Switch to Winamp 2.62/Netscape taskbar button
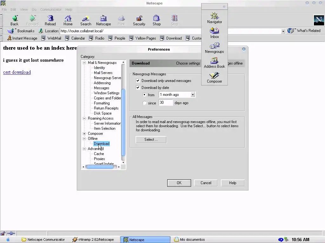Screen dimensions: 325x243 93,240
